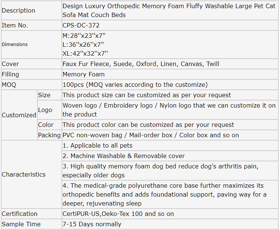Click the Customized row header
The image size is (280, 230).
tap(19, 115)
